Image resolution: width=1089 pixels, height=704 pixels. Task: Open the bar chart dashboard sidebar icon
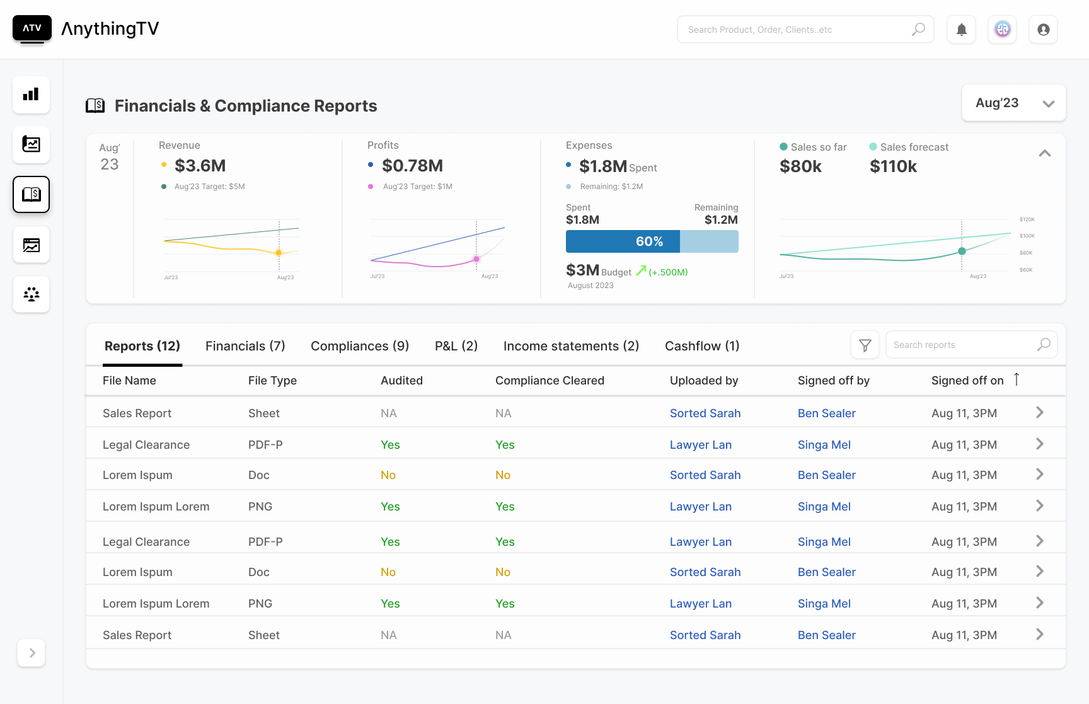pos(32,95)
